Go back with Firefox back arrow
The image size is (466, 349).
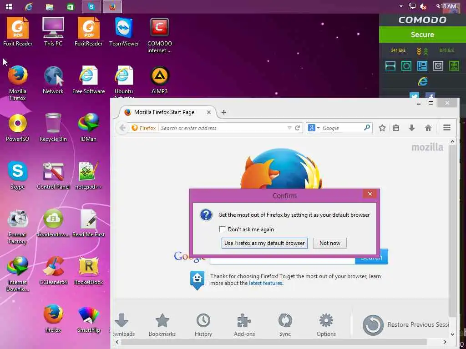(122, 128)
